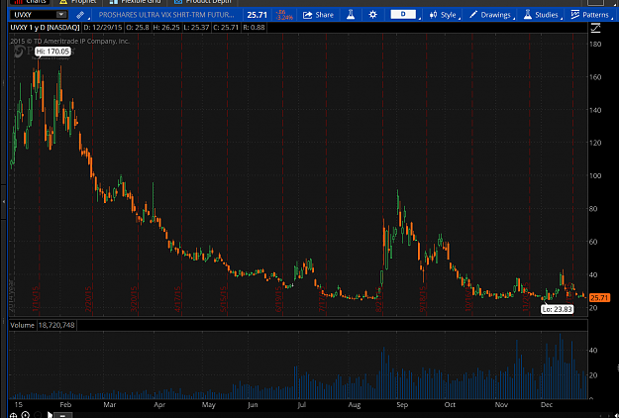Click the 25.71 last price tag on axis
Screen dimensions: 619x418
(599, 298)
